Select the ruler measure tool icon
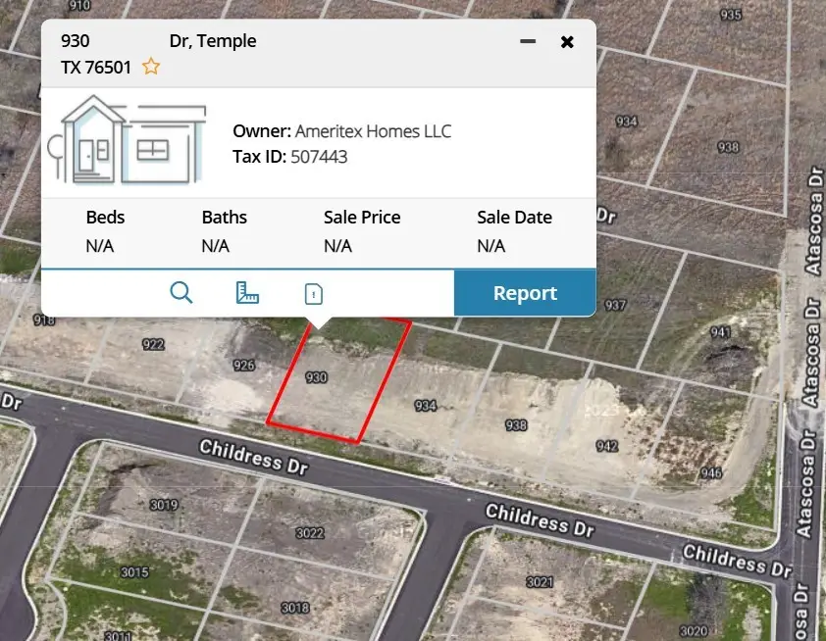 click(247, 293)
